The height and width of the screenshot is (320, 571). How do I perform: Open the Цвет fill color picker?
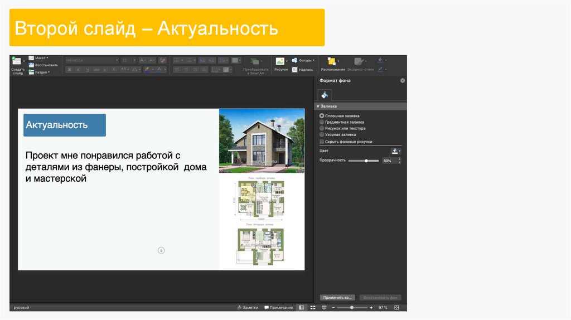[395, 151]
